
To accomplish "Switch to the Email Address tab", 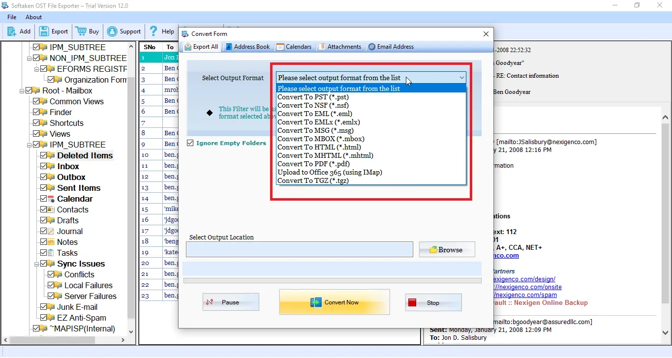I will tap(391, 47).
